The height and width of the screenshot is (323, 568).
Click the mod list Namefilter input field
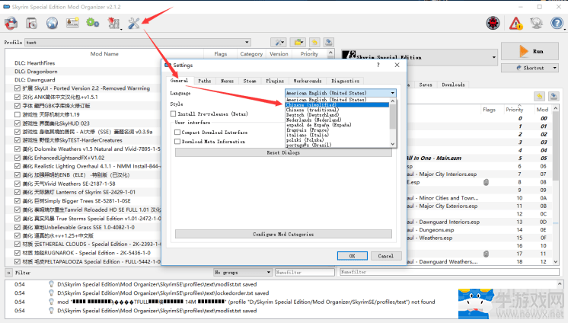click(305, 272)
